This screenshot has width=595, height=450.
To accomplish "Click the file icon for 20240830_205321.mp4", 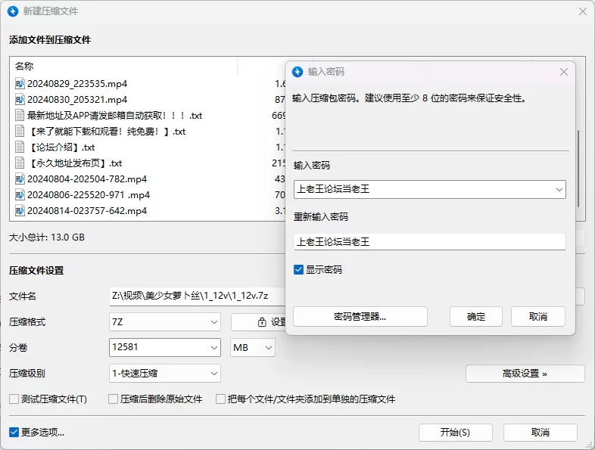I will [x=20, y=99].
